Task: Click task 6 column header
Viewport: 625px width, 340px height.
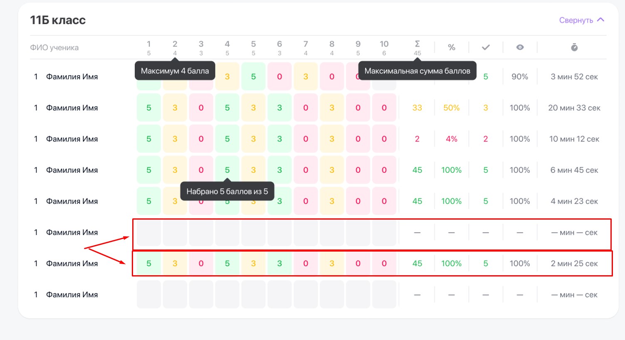Action: (x=279, y=47)
